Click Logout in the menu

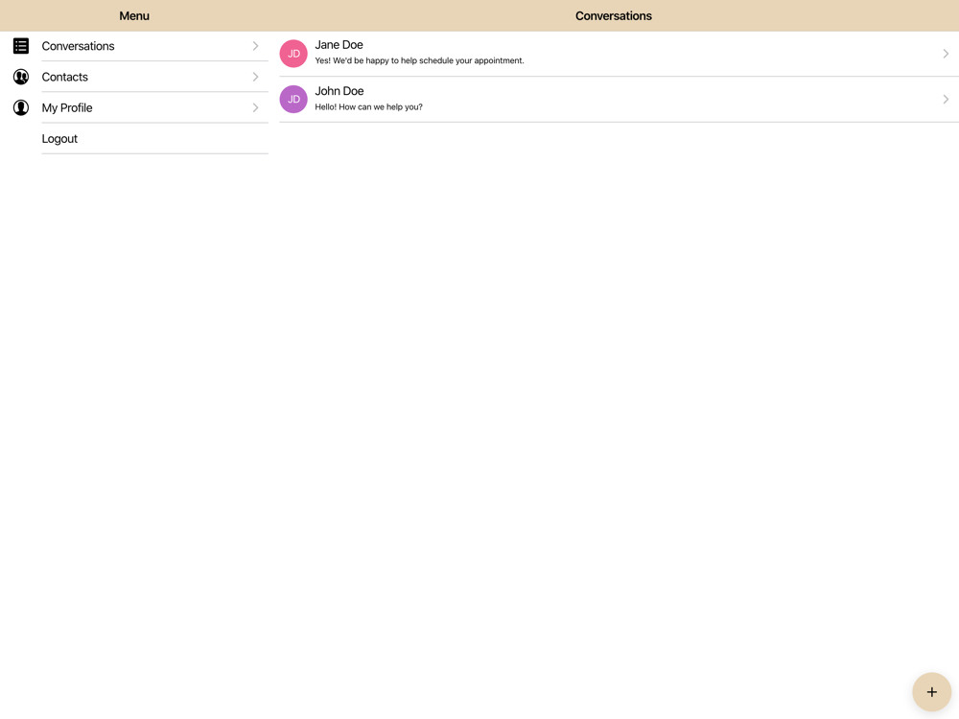(134, 139)
